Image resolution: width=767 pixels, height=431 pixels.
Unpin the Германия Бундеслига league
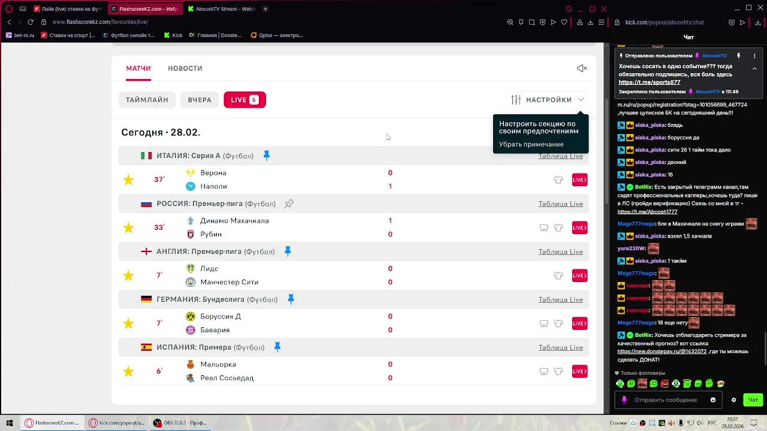(x=291, y=299)
